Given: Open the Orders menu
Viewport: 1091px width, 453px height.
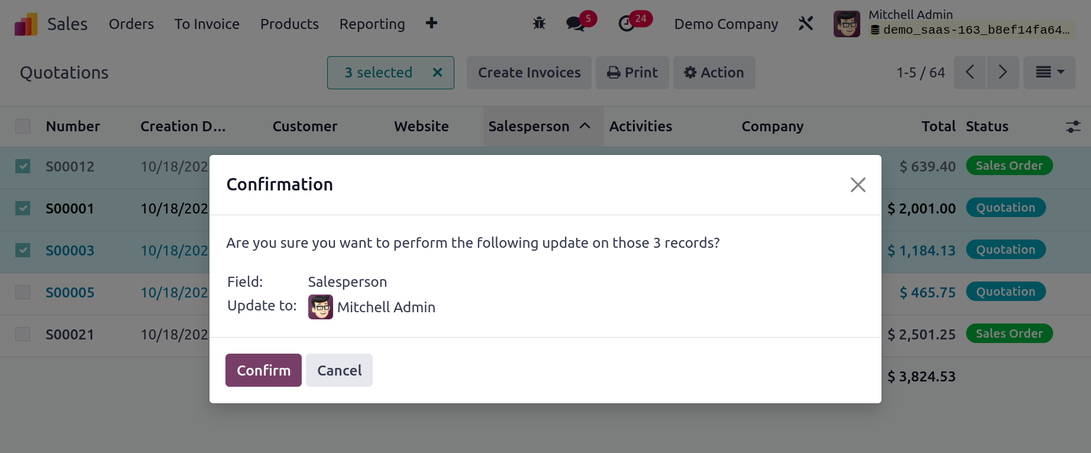Looking at the screenshot, I should (x=131, y=24).
